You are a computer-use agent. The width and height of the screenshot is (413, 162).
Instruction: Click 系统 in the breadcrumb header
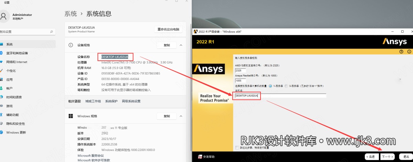[71, 14]
